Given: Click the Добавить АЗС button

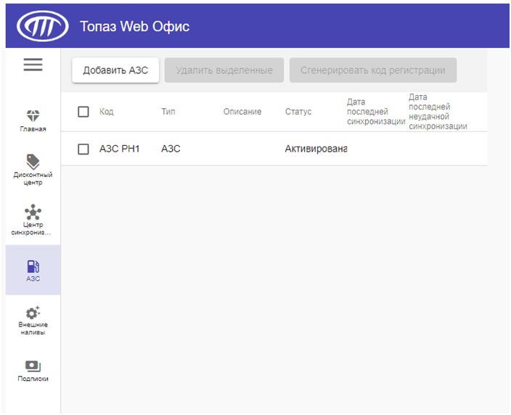Looking at the screenshot, I should [115, 70].
